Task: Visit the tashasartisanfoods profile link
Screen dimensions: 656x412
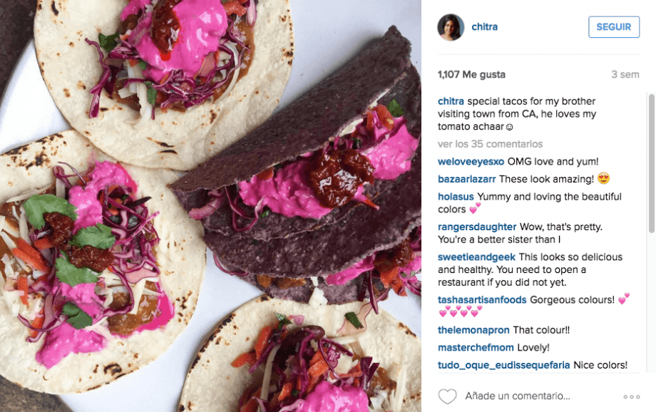Action: click(x=482, y=300)
